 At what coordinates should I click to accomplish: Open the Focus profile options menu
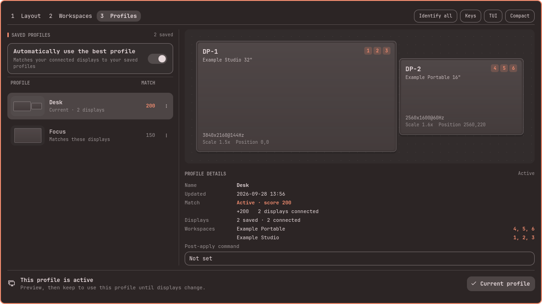(166, 135)
